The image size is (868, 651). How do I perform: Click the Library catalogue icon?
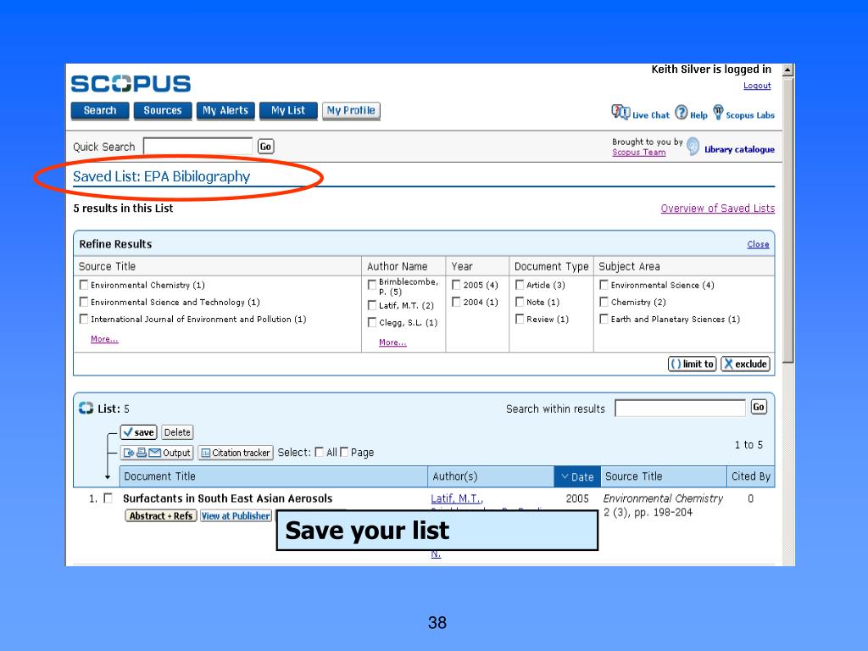[x=693, y=147]
